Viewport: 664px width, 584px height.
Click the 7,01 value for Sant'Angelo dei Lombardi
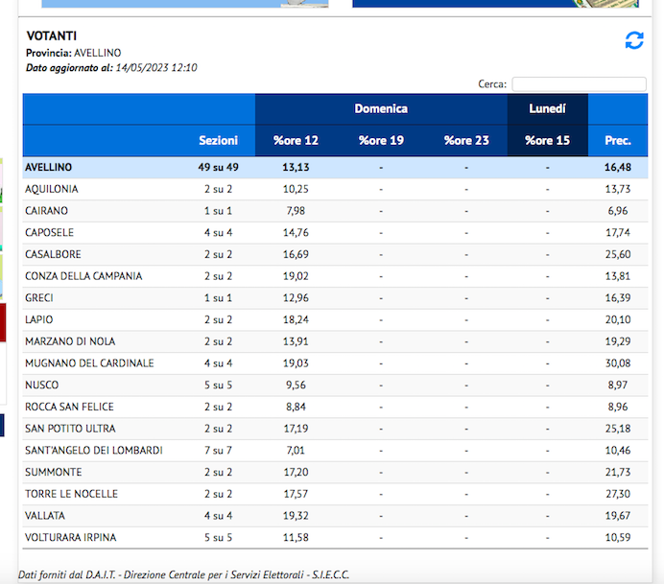[x=296, y=451]
